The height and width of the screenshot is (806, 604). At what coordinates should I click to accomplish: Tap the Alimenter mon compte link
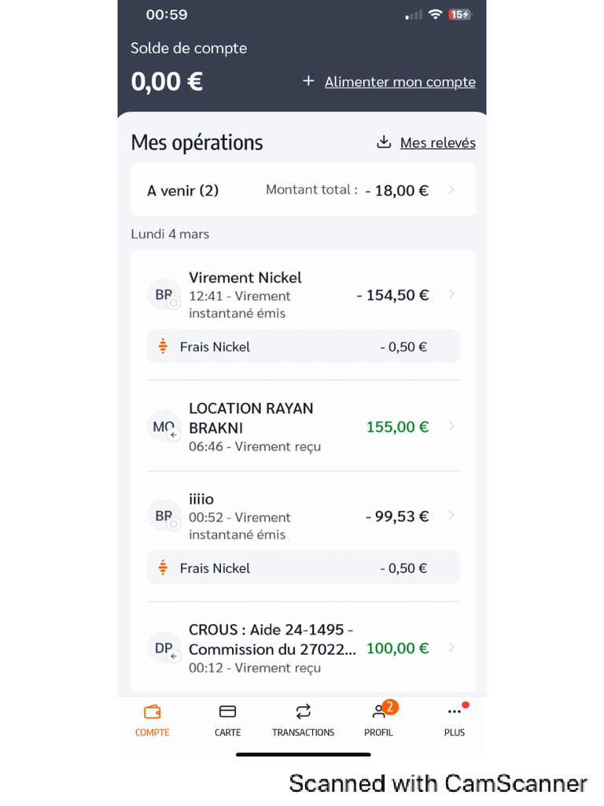click(400, 82)
